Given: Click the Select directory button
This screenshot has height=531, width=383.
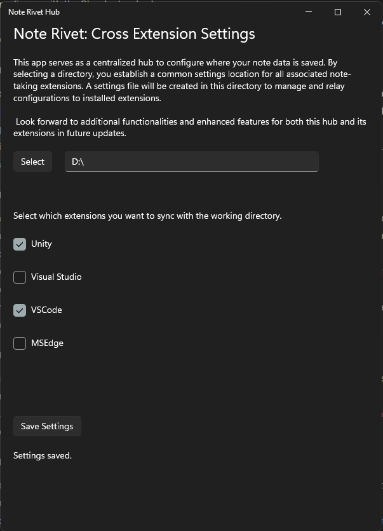Looking at the screenshot, I should 32,162.
